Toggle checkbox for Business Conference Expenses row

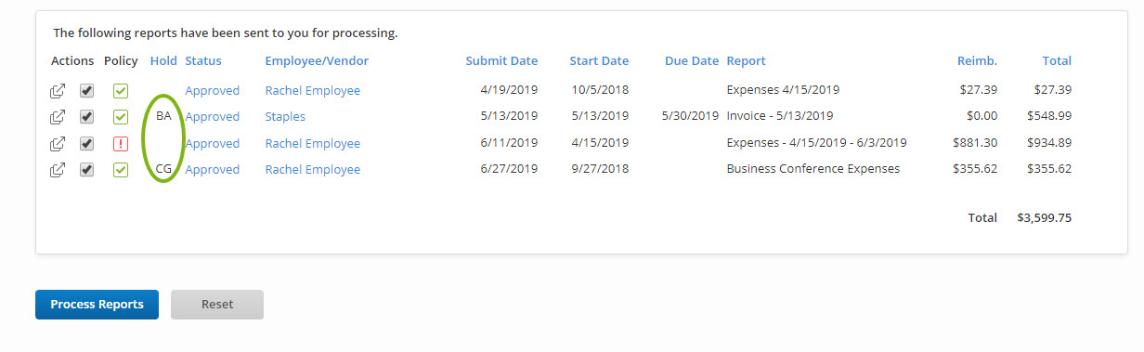(86, 170)
